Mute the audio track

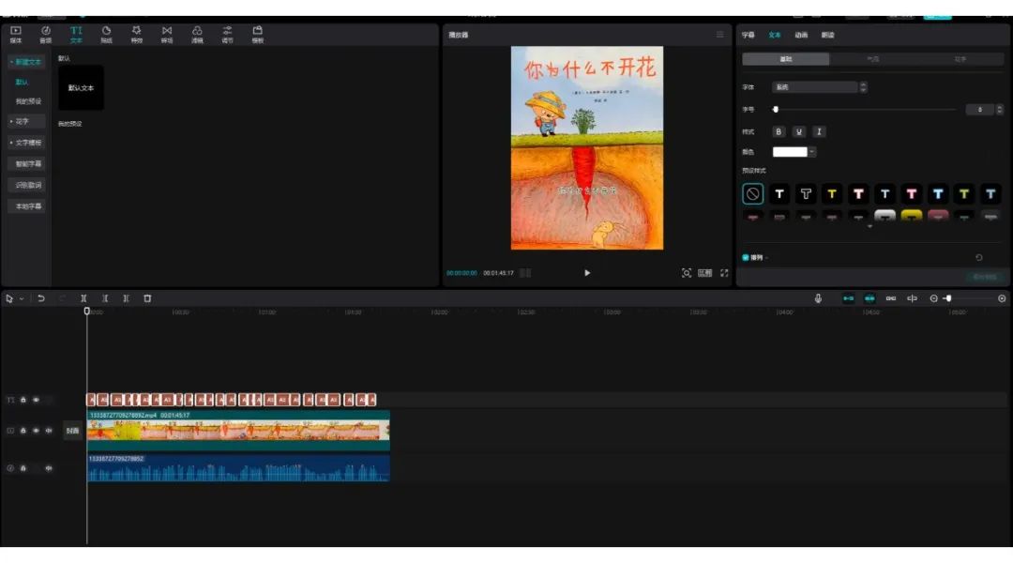click(49, 468)
